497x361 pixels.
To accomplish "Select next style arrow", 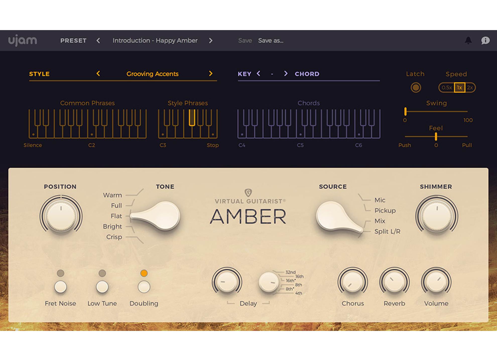I will [211, 73].
